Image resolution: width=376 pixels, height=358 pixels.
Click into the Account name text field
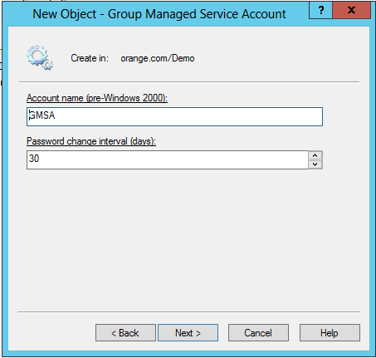pos(174,116)
